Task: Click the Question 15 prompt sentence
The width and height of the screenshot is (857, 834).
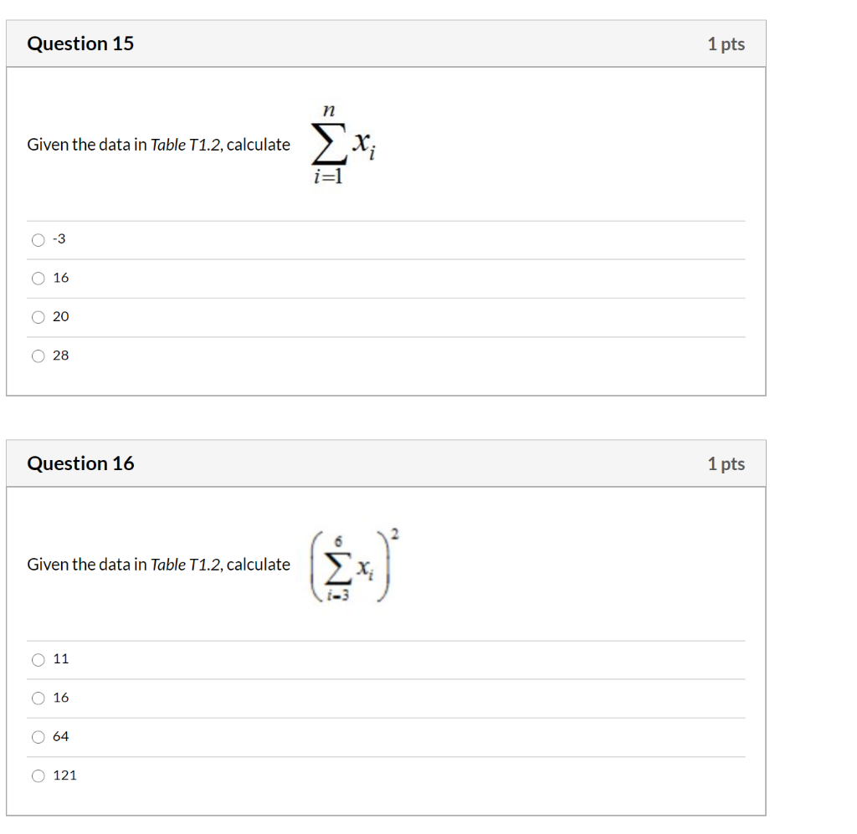Action: tap(159, 144)
